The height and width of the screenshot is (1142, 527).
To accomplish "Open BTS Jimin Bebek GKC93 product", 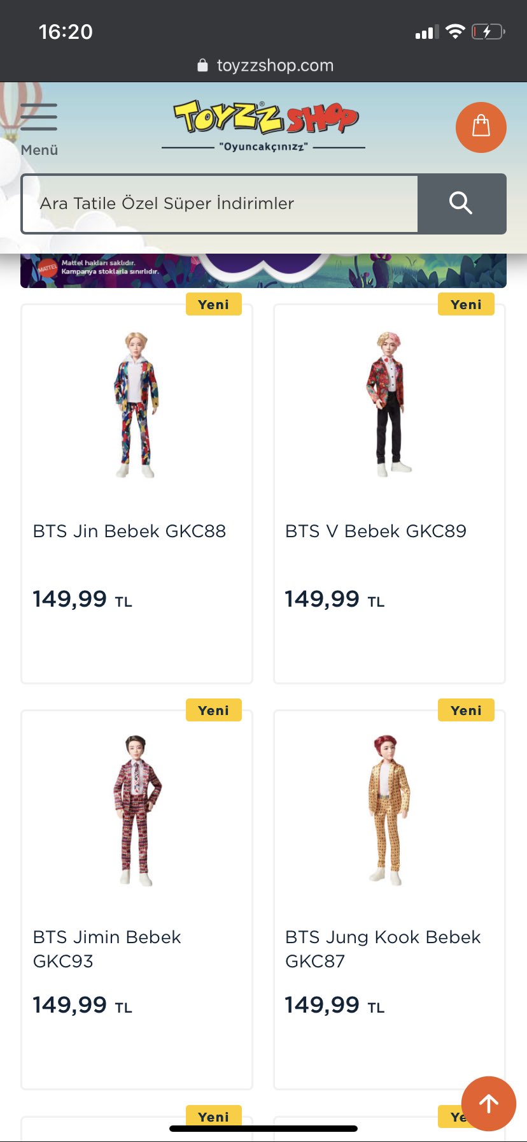I will click(x=107, y=949).
